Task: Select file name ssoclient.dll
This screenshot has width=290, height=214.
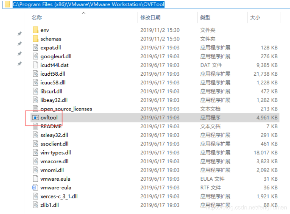Action: coord(54,144)
